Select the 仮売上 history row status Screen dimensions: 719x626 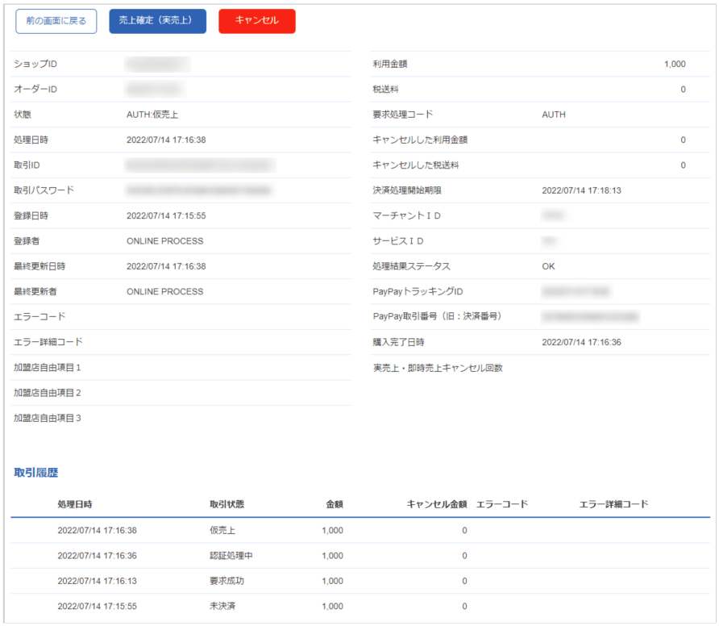(x=222, y=531)
